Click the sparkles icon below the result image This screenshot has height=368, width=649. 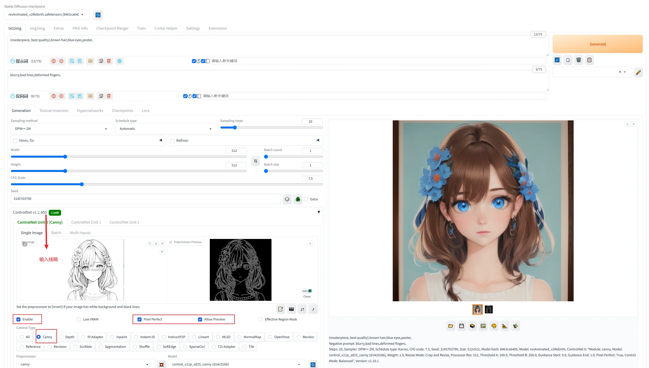(515, 326)
